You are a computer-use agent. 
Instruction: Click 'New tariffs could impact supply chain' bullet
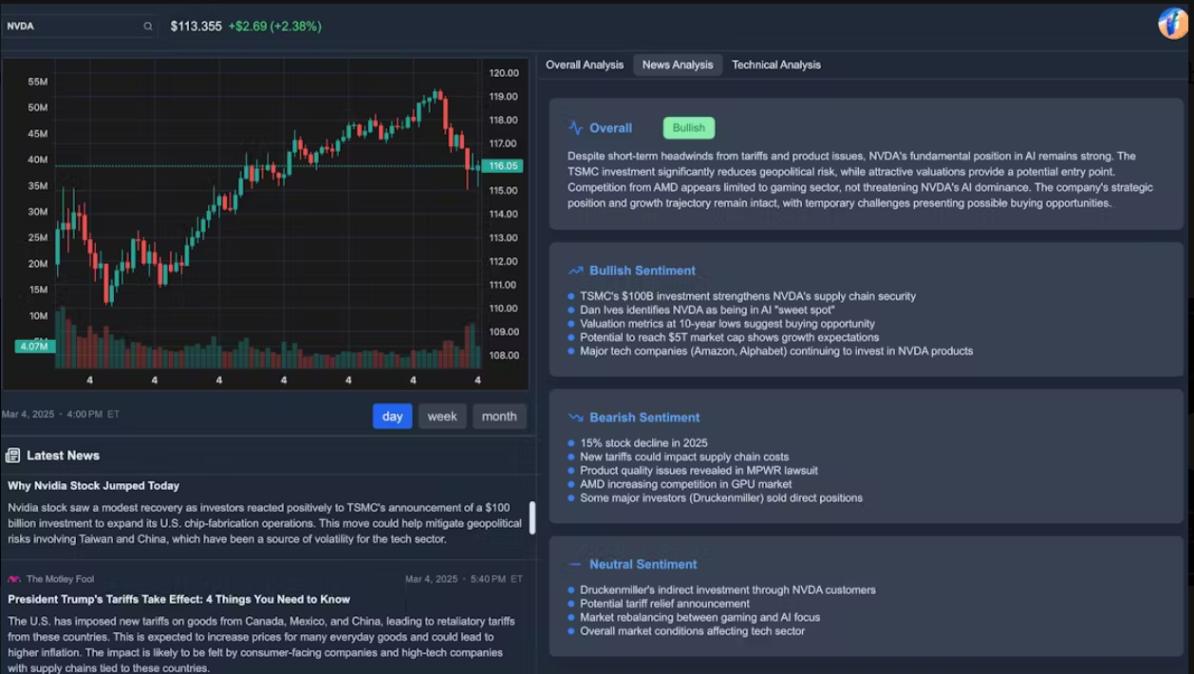click(x=684, y=457)
